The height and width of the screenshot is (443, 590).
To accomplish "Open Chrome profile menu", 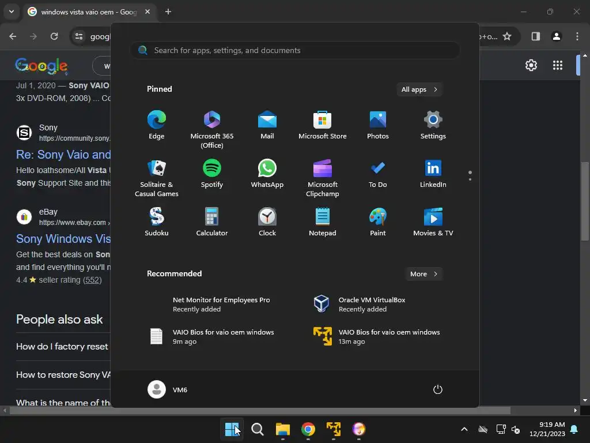I will click(x=557, y=36).
